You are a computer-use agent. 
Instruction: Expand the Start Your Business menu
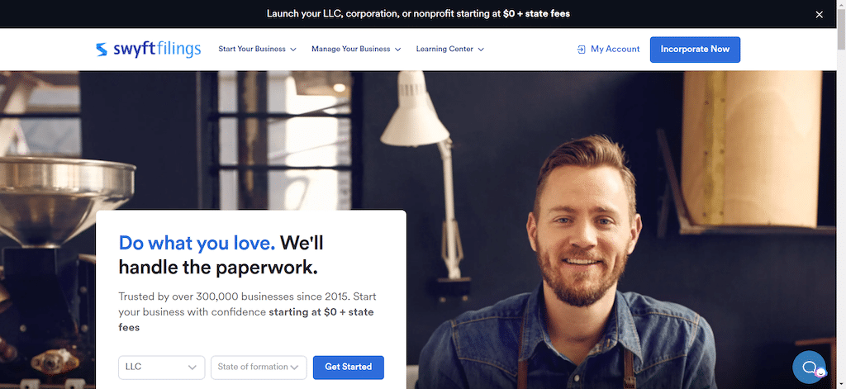click(258, 49)
